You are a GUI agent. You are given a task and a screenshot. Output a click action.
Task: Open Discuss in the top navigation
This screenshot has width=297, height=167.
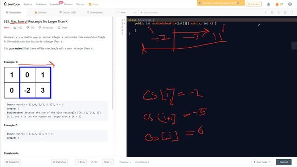(80, 4)
